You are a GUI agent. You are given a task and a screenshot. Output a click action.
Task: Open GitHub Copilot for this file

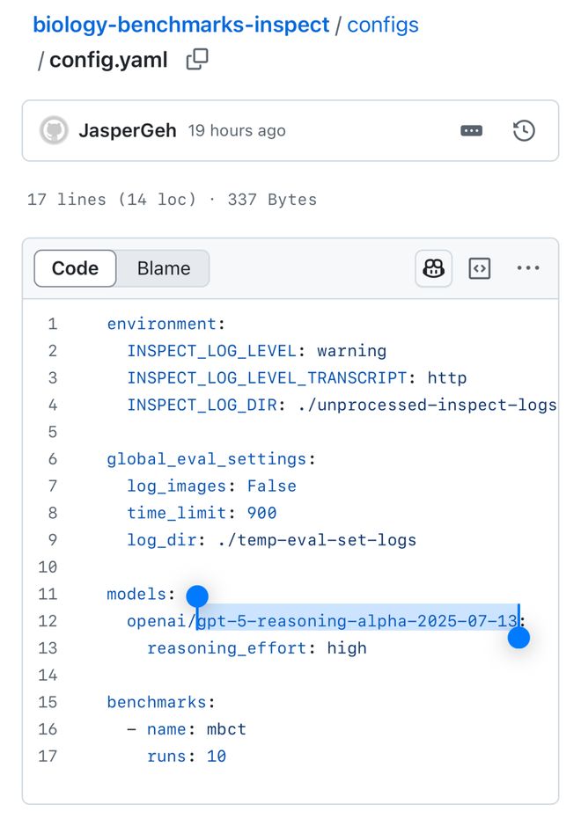[x=433, y=267]
